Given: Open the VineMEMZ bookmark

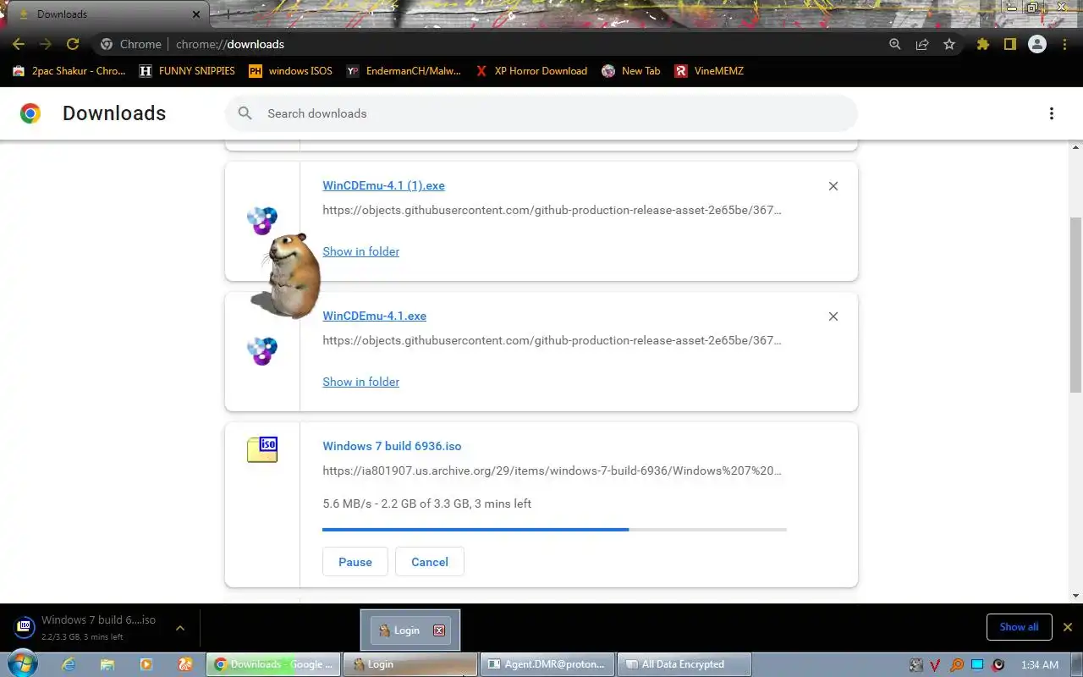Looking at the screenshot, I should click(x=709, y=71).
